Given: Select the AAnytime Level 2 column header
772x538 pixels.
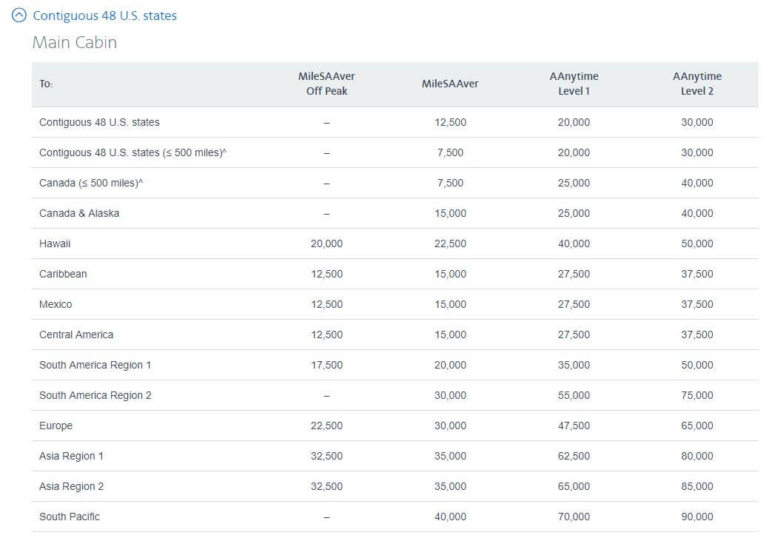Looking at the screenshot, I should click(x=697, y=84).
